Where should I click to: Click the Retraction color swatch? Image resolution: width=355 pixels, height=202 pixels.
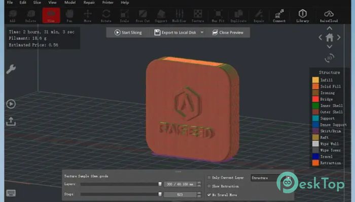click(x=315, y=163)
